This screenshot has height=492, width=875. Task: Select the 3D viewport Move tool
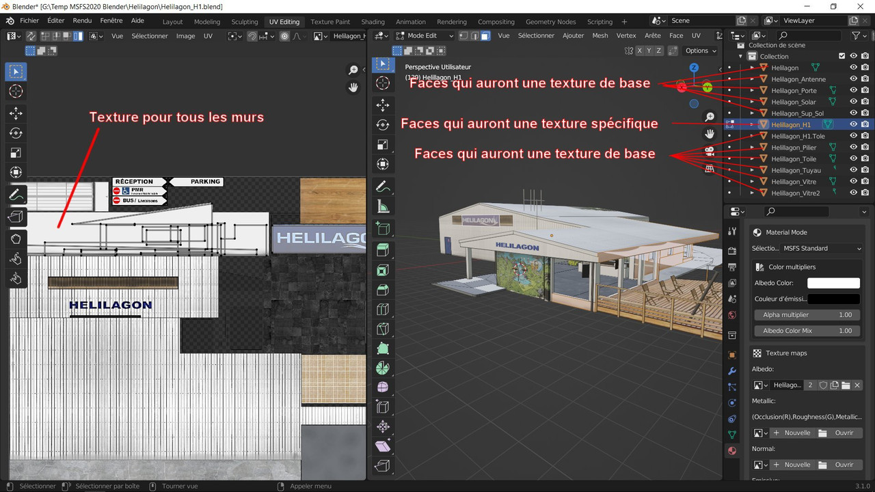point(383,105)
